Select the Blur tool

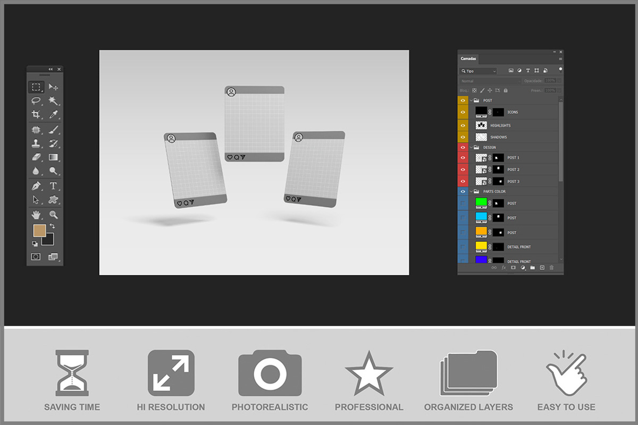point(36,171)
